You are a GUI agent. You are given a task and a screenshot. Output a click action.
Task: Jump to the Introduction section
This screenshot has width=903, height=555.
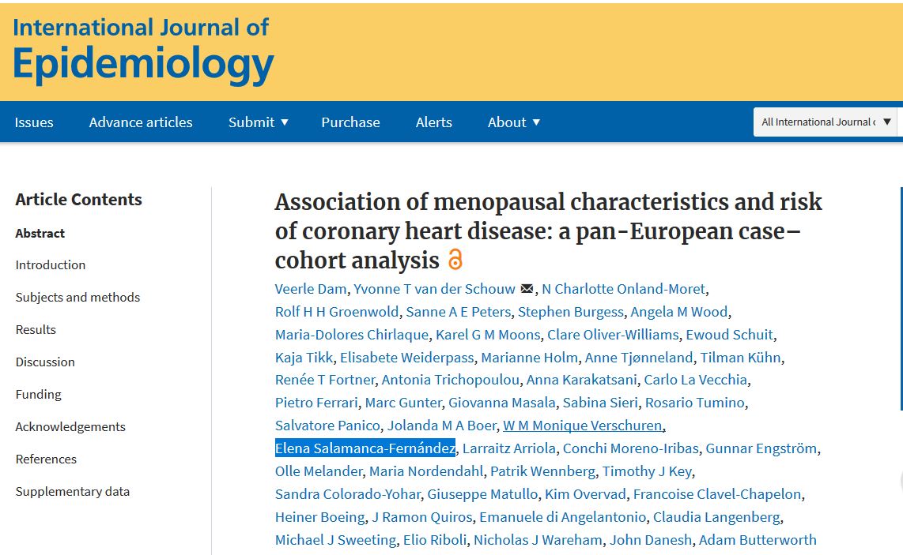[x=51, y=265]
